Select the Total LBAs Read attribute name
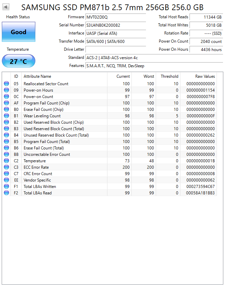Screen dimensions: 225x286 (x=37, y=193)
